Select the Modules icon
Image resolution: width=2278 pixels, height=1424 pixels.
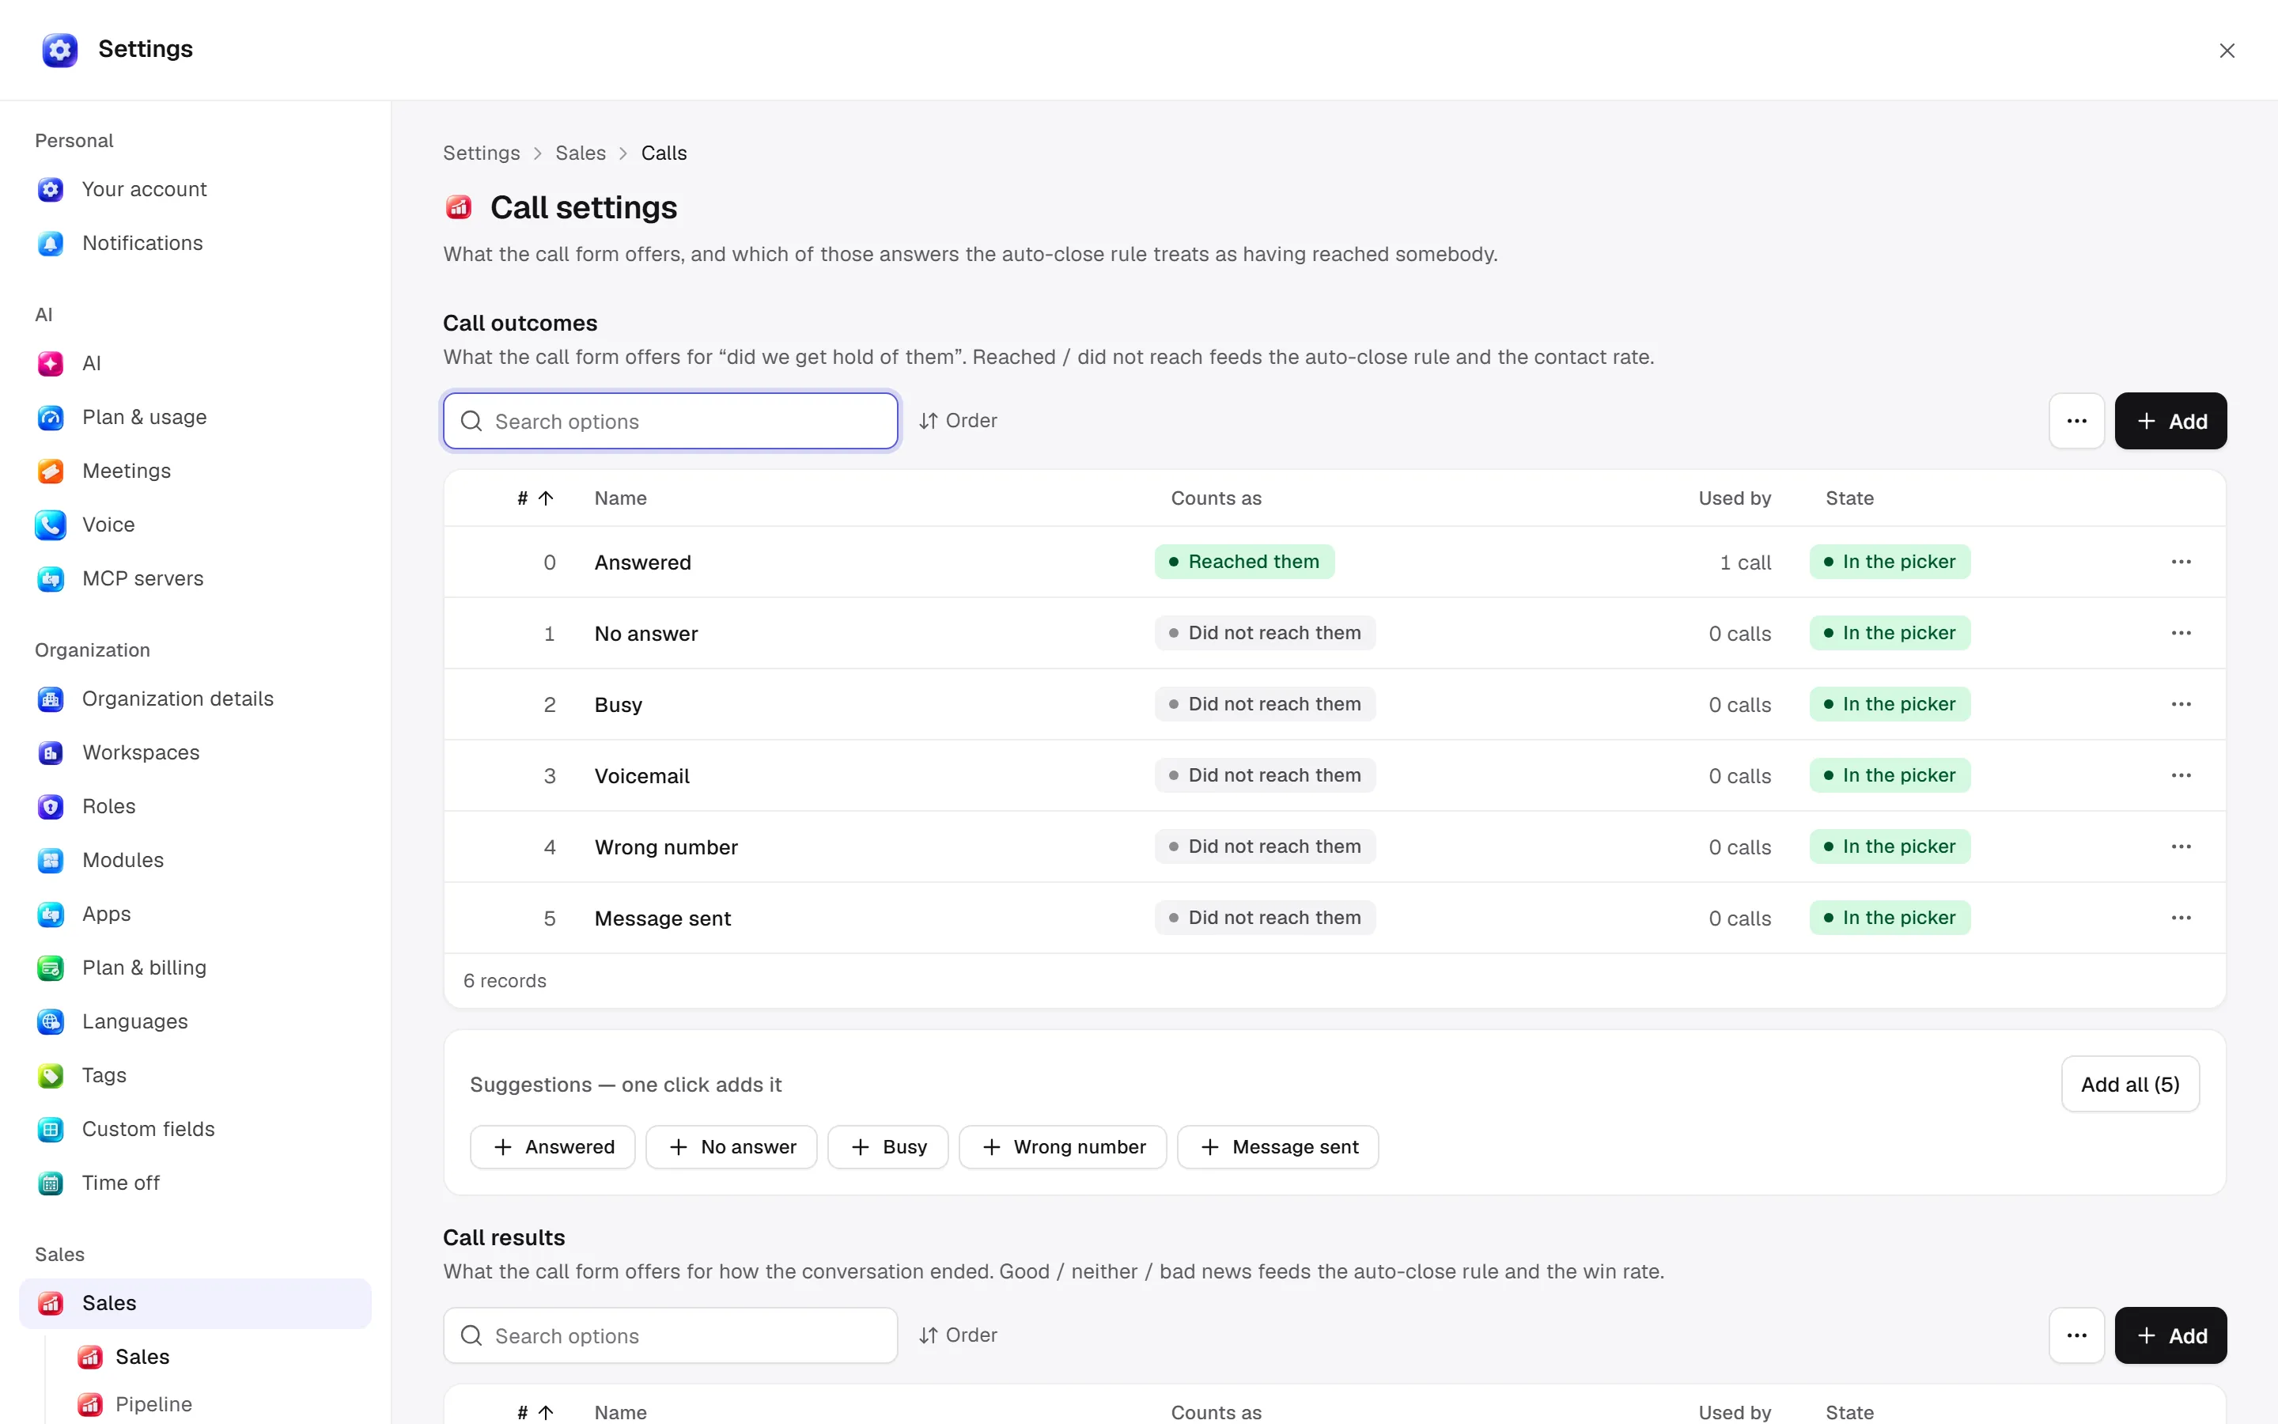point(51,860)
